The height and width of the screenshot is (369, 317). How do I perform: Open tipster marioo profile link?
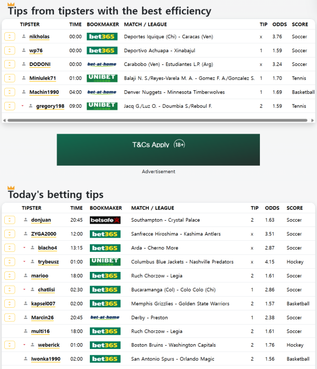tap(39, 276)
